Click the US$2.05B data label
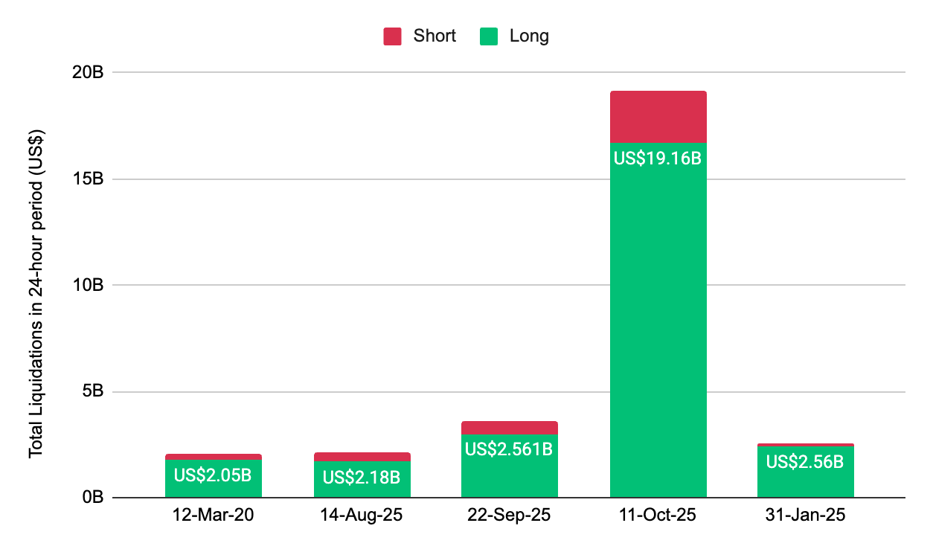This screenshot has height=552, width=933. pyautogui.click(x=214, y=475)
